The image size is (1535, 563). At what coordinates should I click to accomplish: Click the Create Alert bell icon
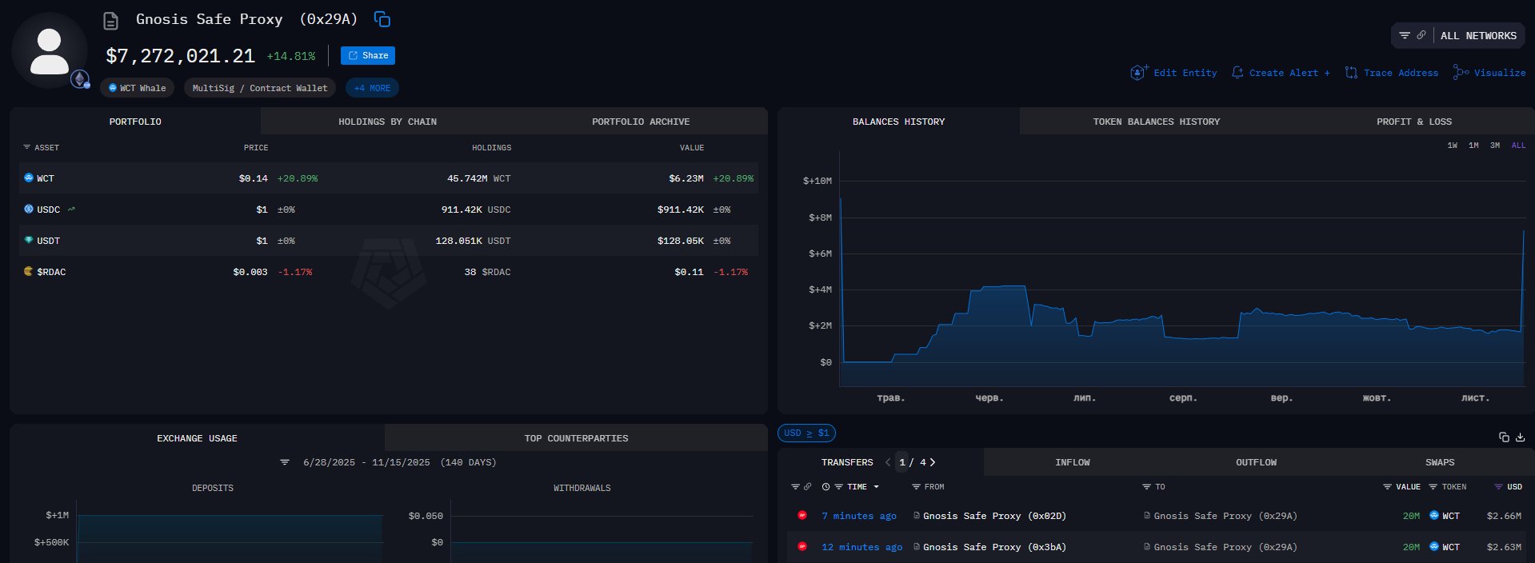point(1237,73)
